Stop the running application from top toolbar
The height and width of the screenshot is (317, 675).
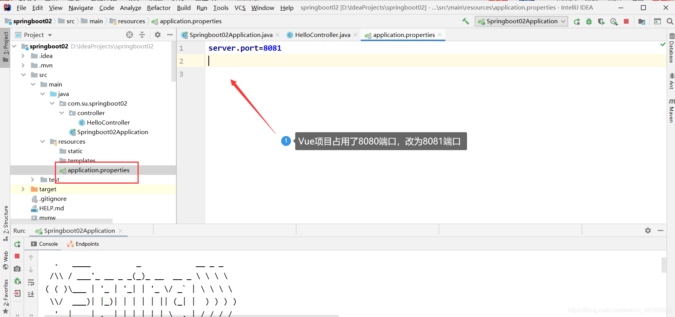click(626, 21)
